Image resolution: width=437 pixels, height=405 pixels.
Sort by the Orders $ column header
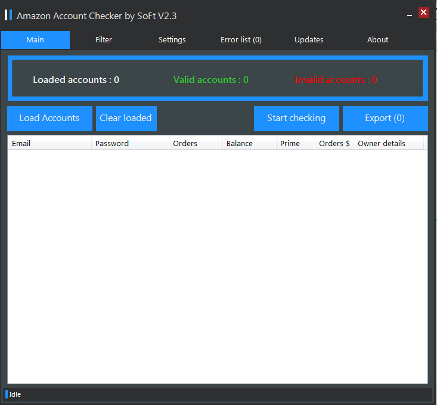(x=334, y=143)
